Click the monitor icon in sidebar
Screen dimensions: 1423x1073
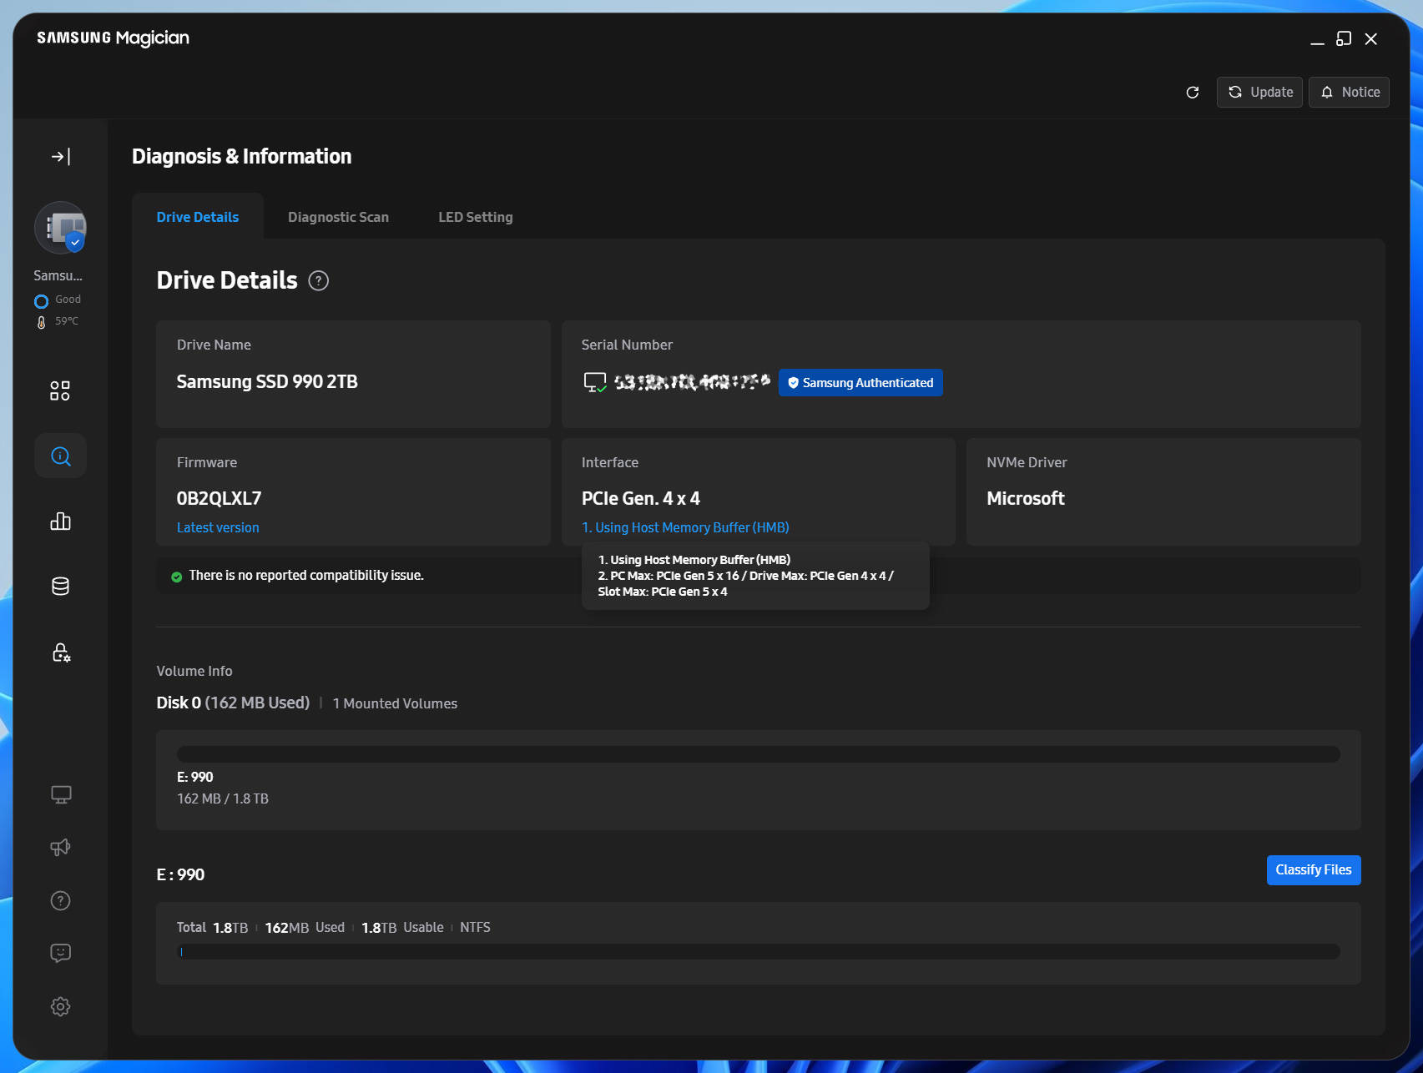click(60, 794)
